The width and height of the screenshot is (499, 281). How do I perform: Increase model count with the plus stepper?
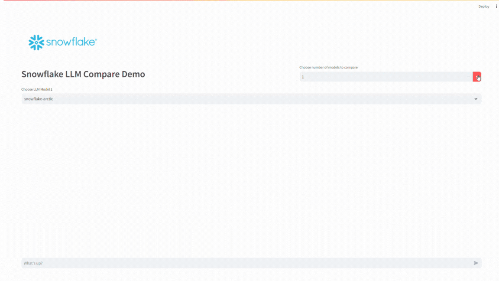coord(477,77)
